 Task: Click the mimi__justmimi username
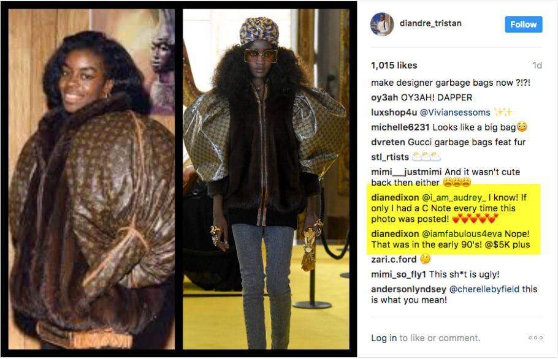click(x=406, y=172)
